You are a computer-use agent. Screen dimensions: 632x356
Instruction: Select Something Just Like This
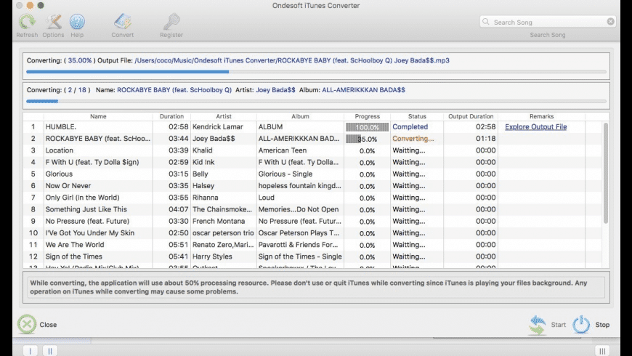86,209
